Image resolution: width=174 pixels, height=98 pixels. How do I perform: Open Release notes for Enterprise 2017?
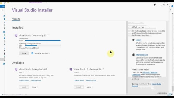36,81
